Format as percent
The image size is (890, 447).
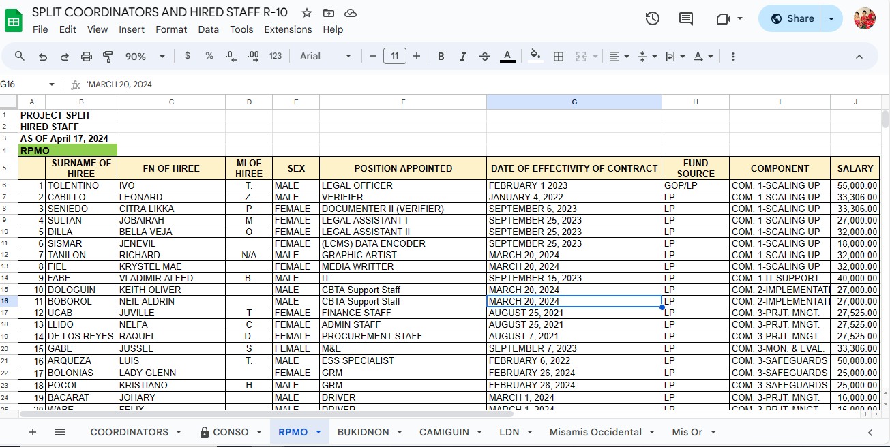coord(209,56)
